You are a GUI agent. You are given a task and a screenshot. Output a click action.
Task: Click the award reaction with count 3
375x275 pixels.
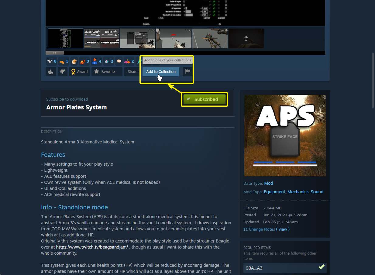tap(84, 61)
